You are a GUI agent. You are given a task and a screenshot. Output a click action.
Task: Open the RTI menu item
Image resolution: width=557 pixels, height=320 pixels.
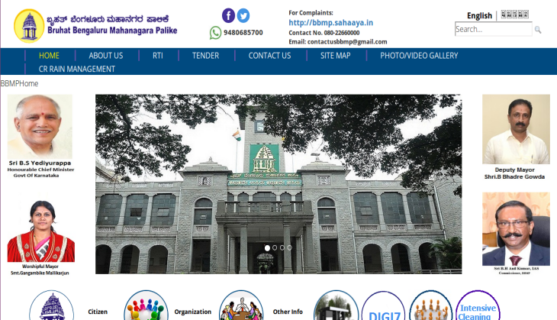(x=158, y=56)
